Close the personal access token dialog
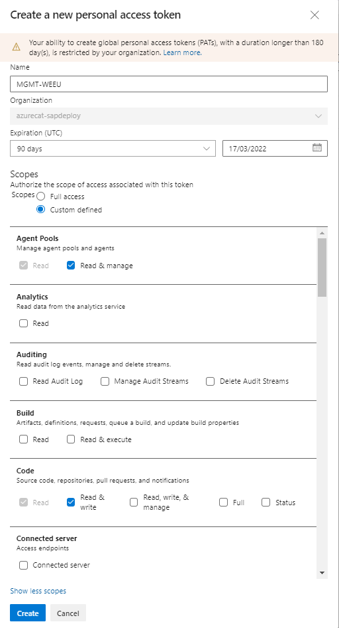The height and width of the screenshot is (628, 339). pos(315,15)
